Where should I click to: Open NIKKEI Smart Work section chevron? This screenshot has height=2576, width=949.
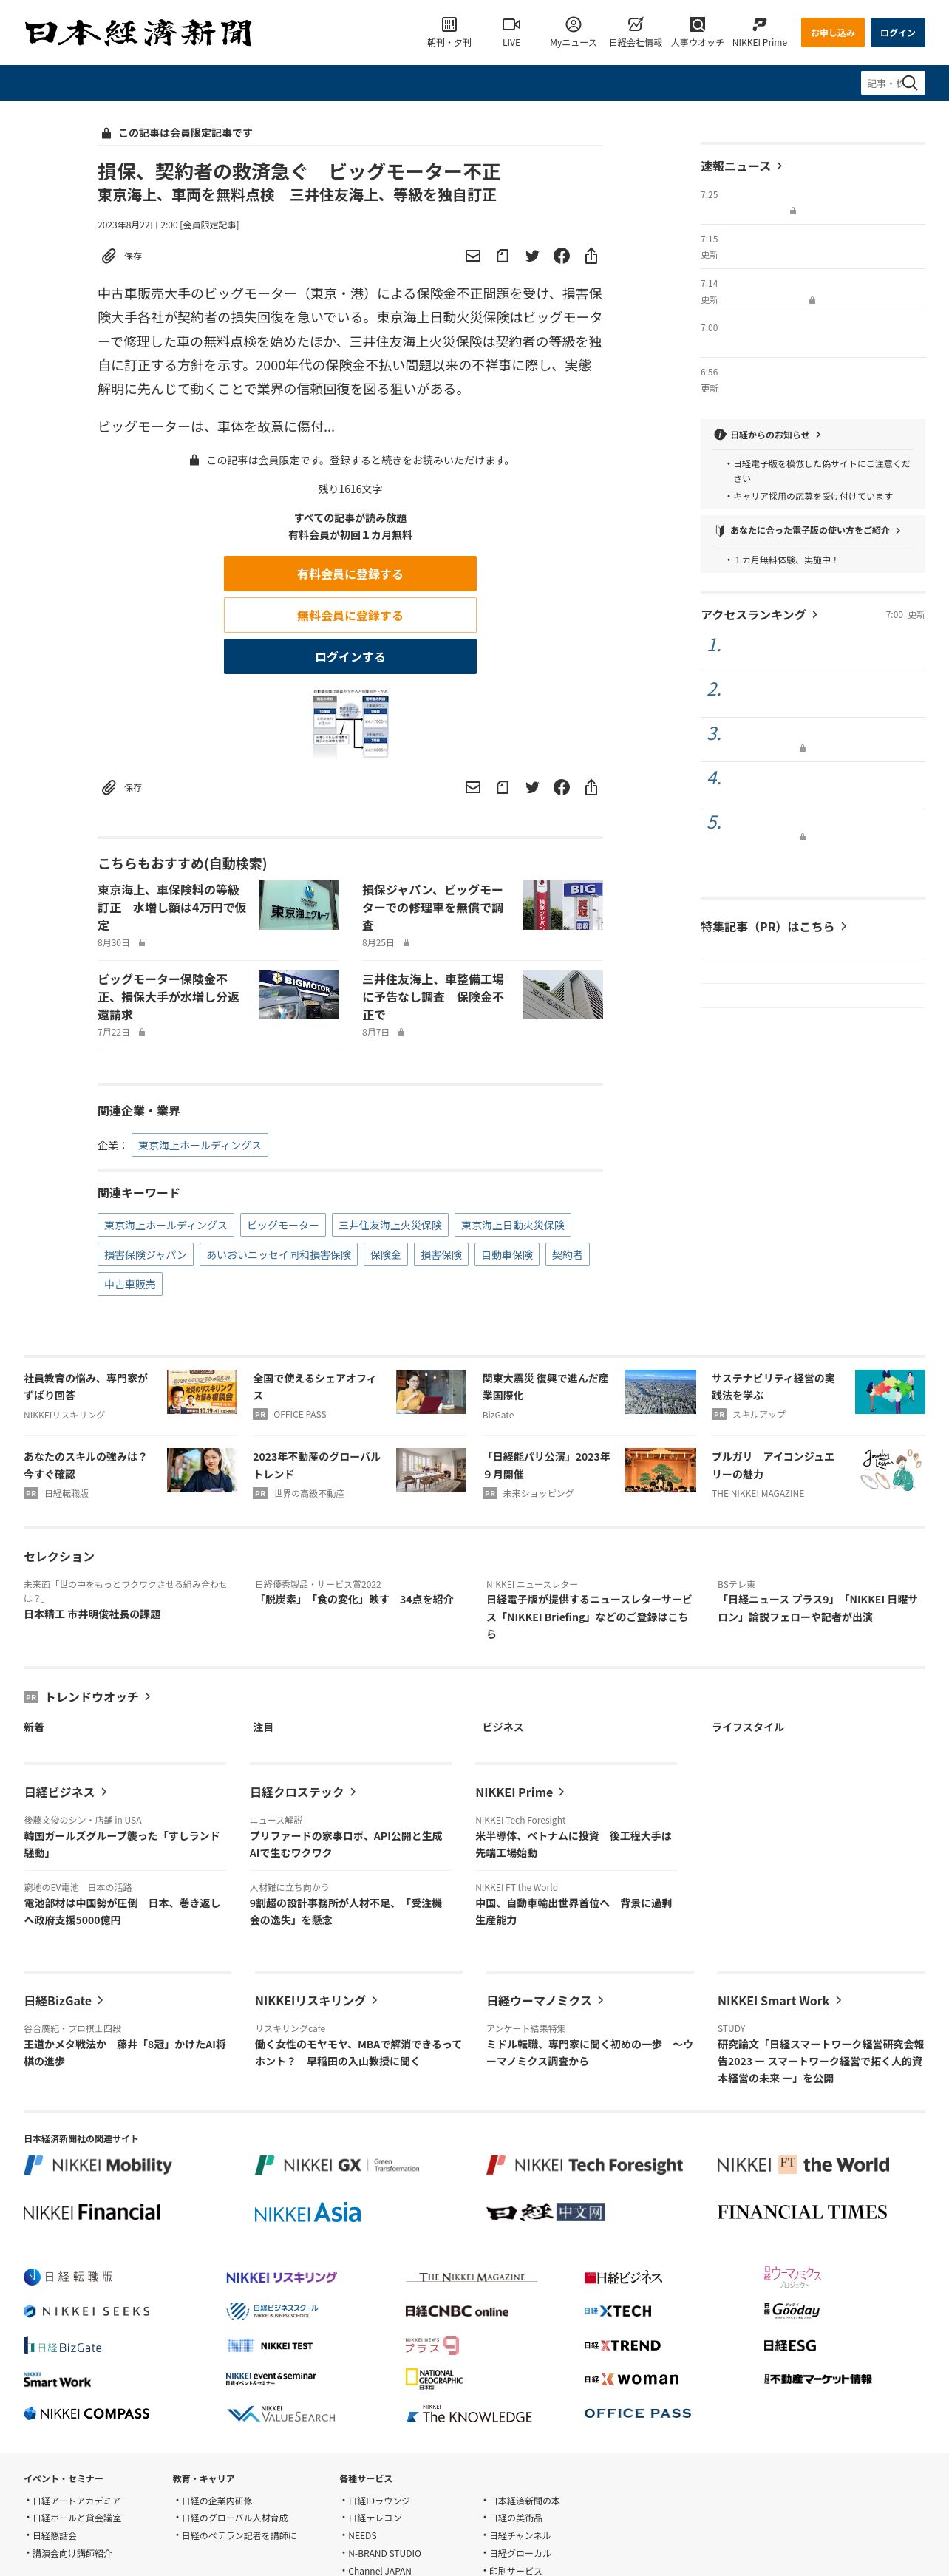[x=838, y=2000]
